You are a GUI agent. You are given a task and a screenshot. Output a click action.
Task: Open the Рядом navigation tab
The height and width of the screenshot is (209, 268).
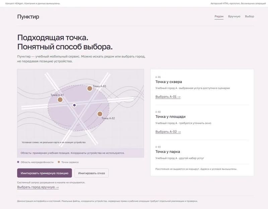(x=219, y=16)
